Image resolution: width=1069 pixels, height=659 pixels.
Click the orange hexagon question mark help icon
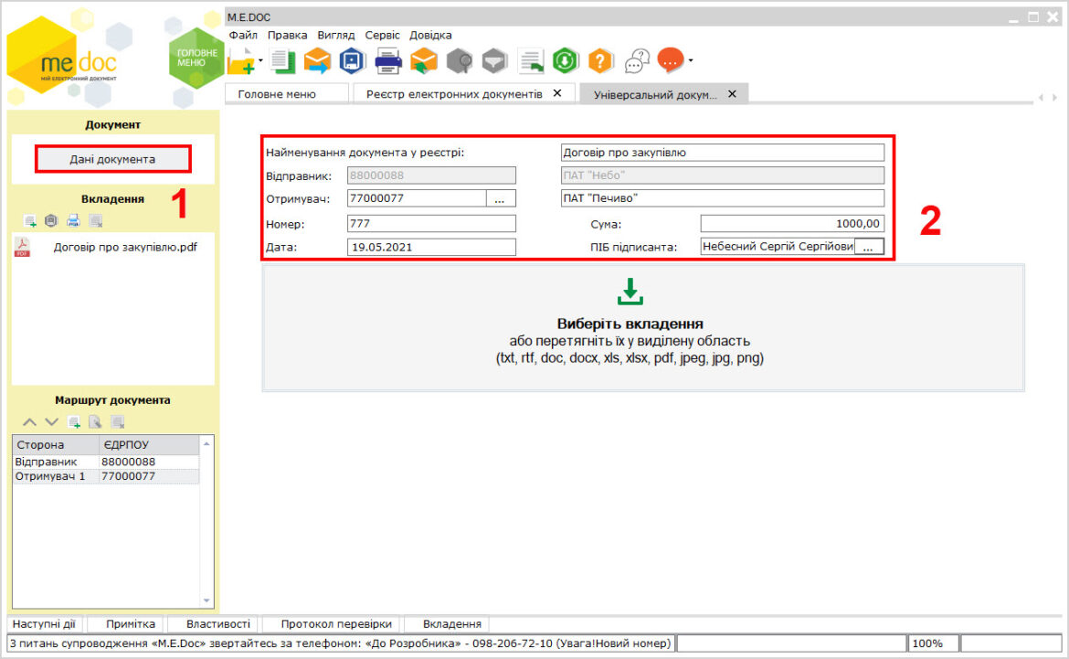coord(600,61)
